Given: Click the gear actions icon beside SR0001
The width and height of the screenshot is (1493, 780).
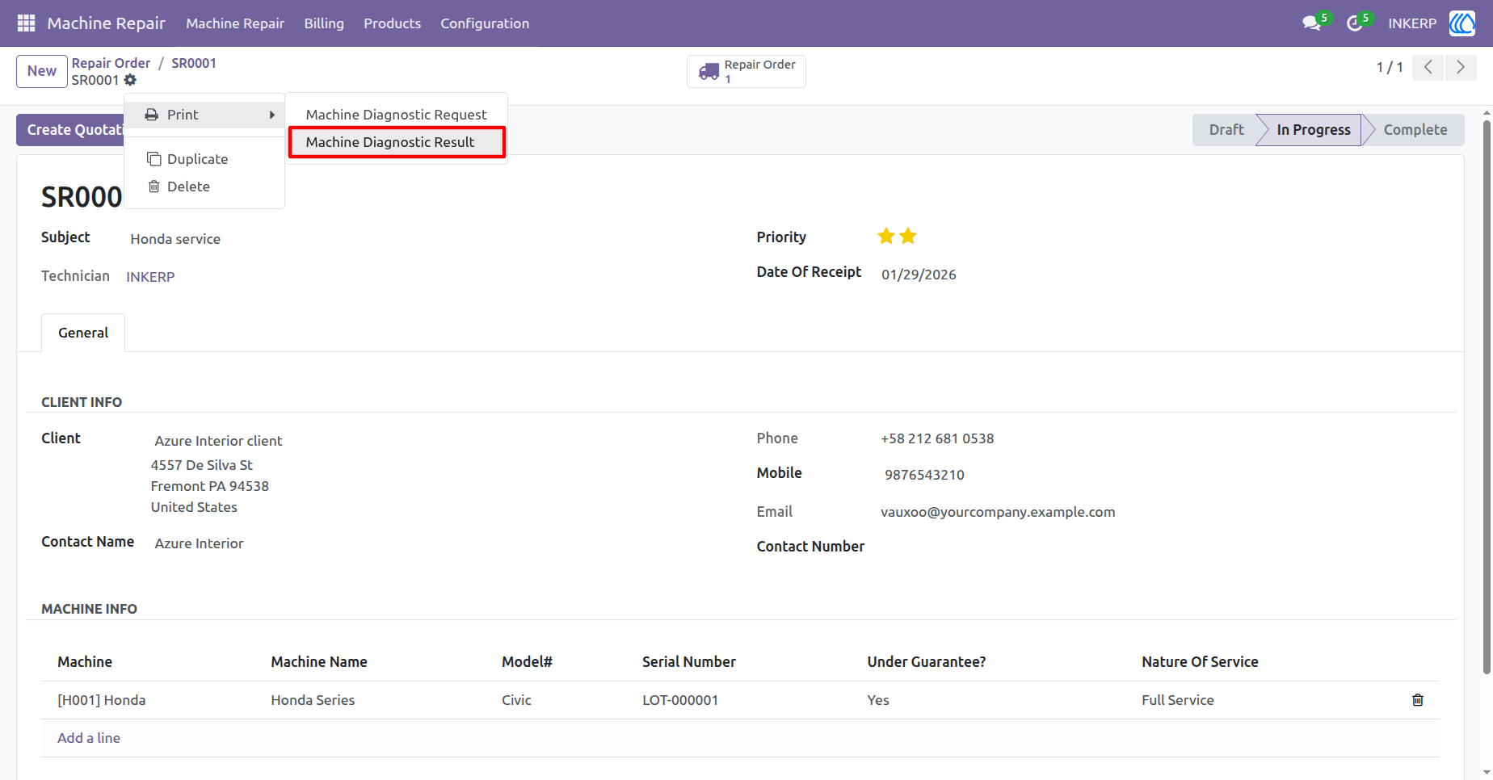Looking at the screenshot, I should point(130,80).
